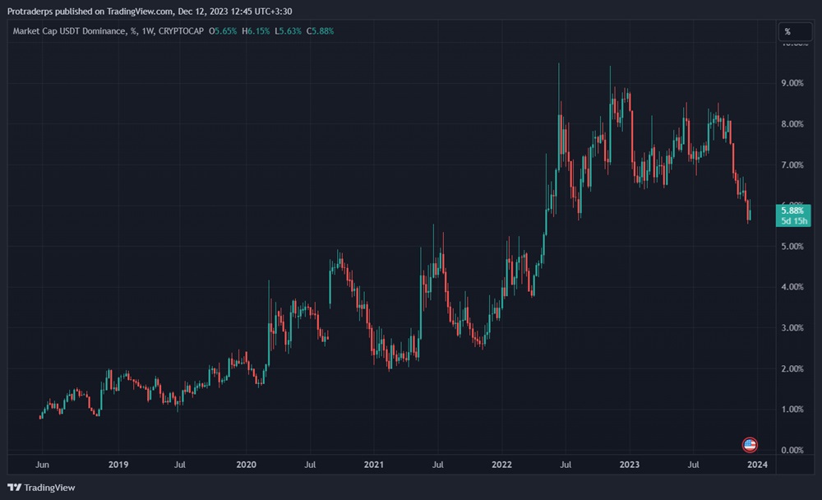Select the 2022 label on time axis
The image size is (822, 500).
click(x=501, y=465)
